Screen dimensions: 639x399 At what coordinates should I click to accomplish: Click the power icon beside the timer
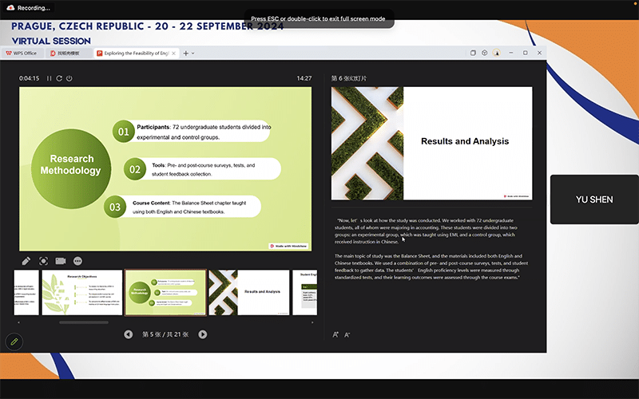[69, 78]
